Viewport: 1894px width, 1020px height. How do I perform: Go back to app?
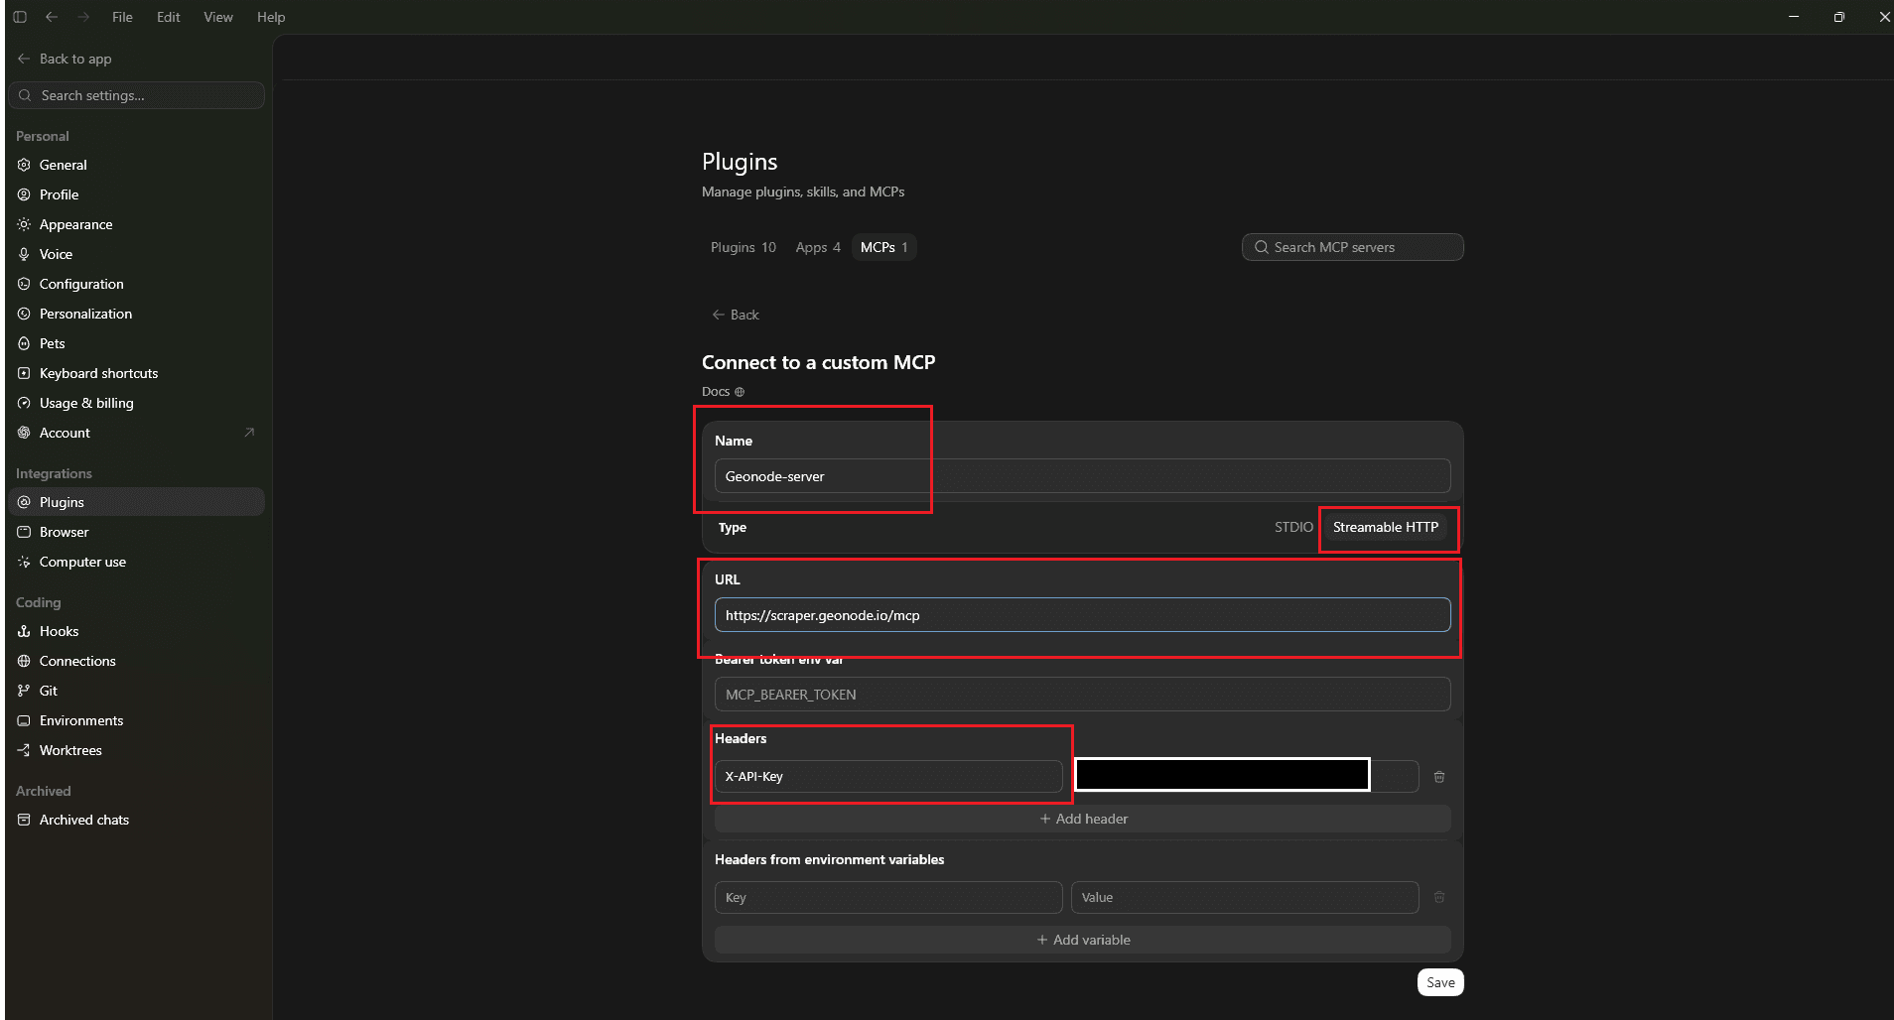tap(65, 59)
